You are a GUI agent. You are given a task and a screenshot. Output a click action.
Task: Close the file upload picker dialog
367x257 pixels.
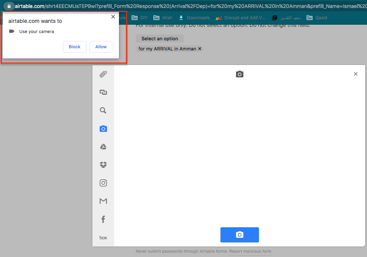point(356,74)
